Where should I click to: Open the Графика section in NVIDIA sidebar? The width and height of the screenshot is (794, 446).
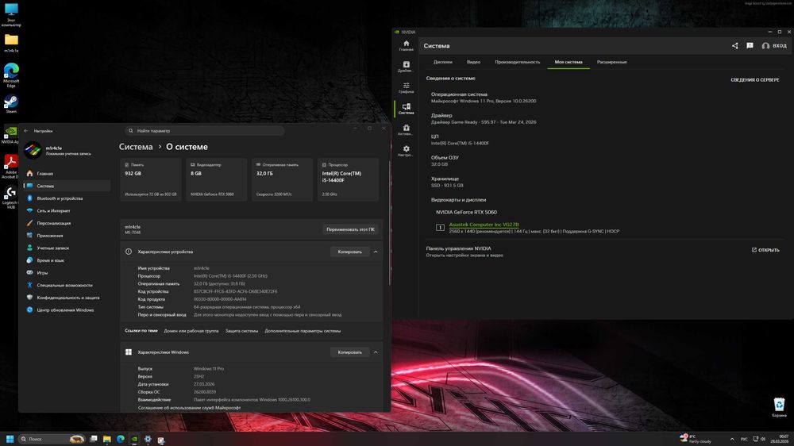pos(406,88)
